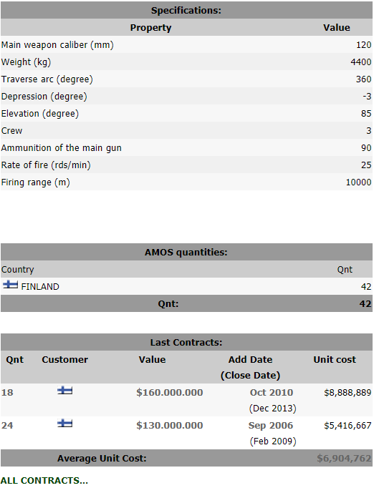
Task: Click the $6,904,762 average unit cost
Action: point(344,459)
